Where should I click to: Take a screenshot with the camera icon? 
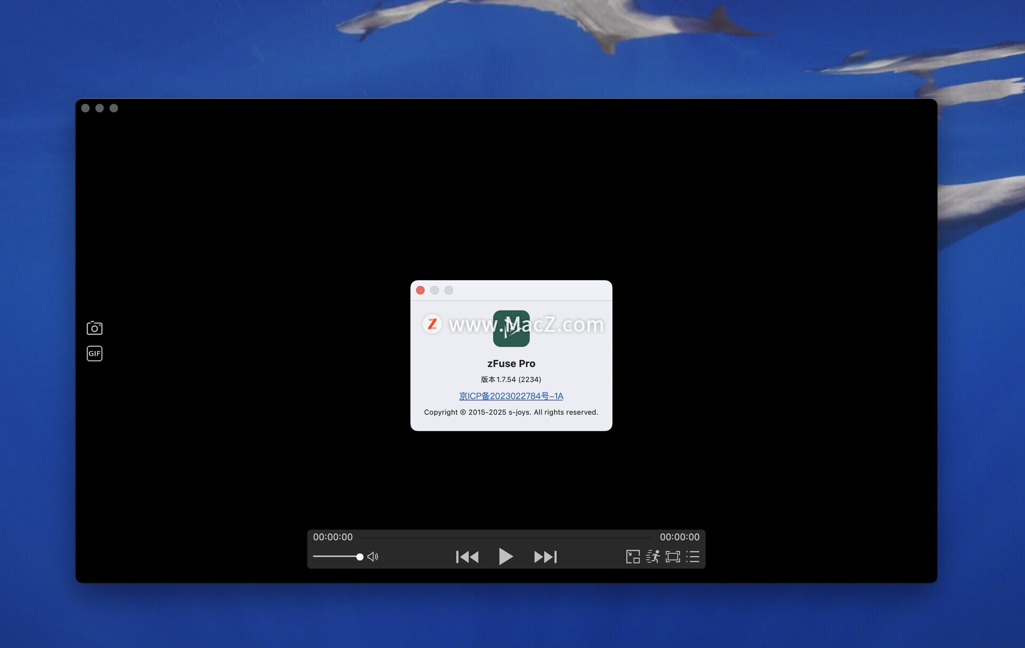click(x=94, y=328)
